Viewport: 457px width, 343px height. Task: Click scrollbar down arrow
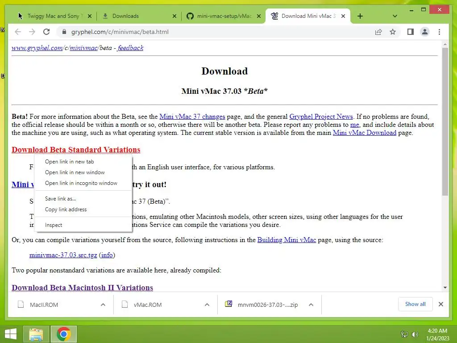(445, 288)
